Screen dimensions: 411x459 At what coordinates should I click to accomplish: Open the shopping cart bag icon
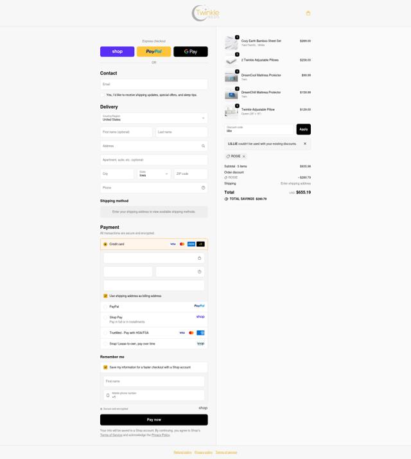[x=308, y=13]
